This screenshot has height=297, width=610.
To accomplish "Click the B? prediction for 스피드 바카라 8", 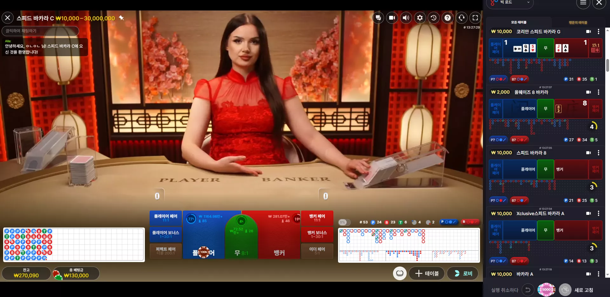I will [x=519, y=200].
